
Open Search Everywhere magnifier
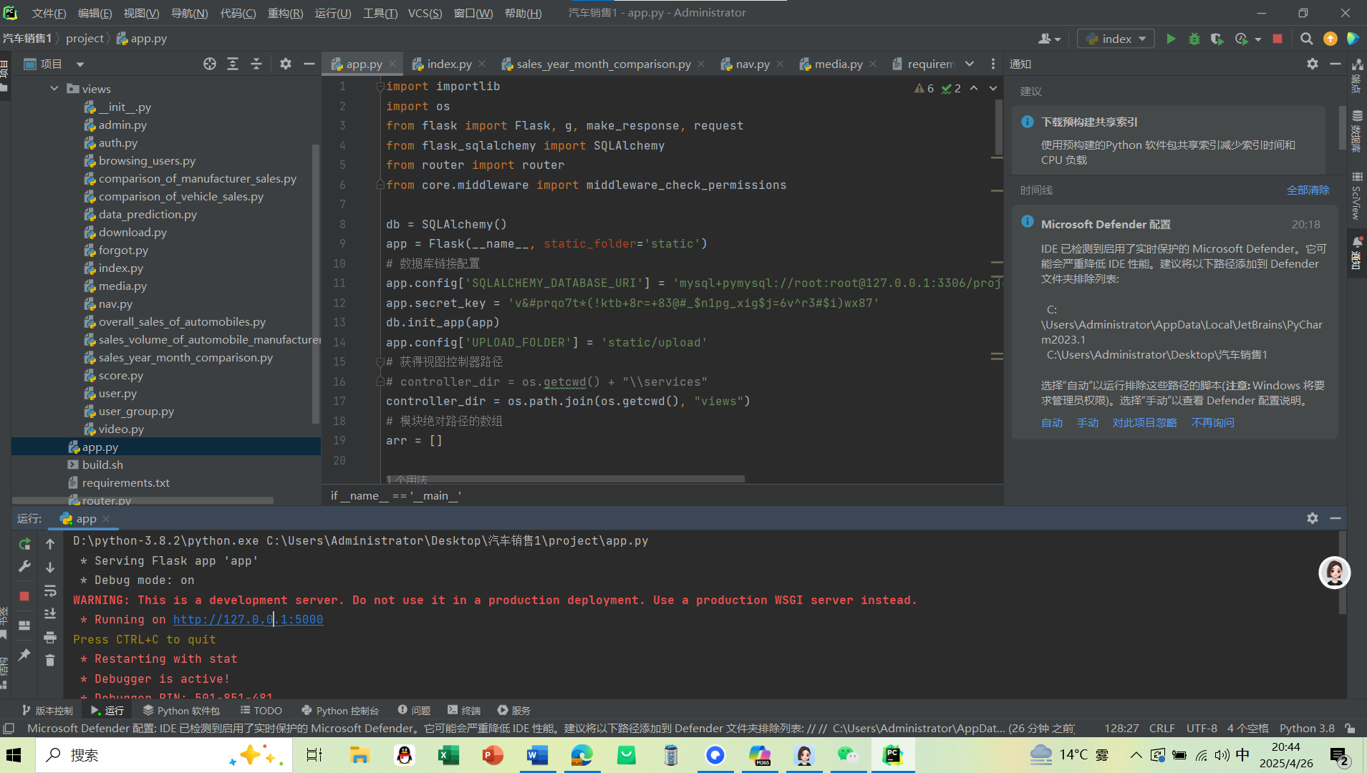click(1307, 39)
